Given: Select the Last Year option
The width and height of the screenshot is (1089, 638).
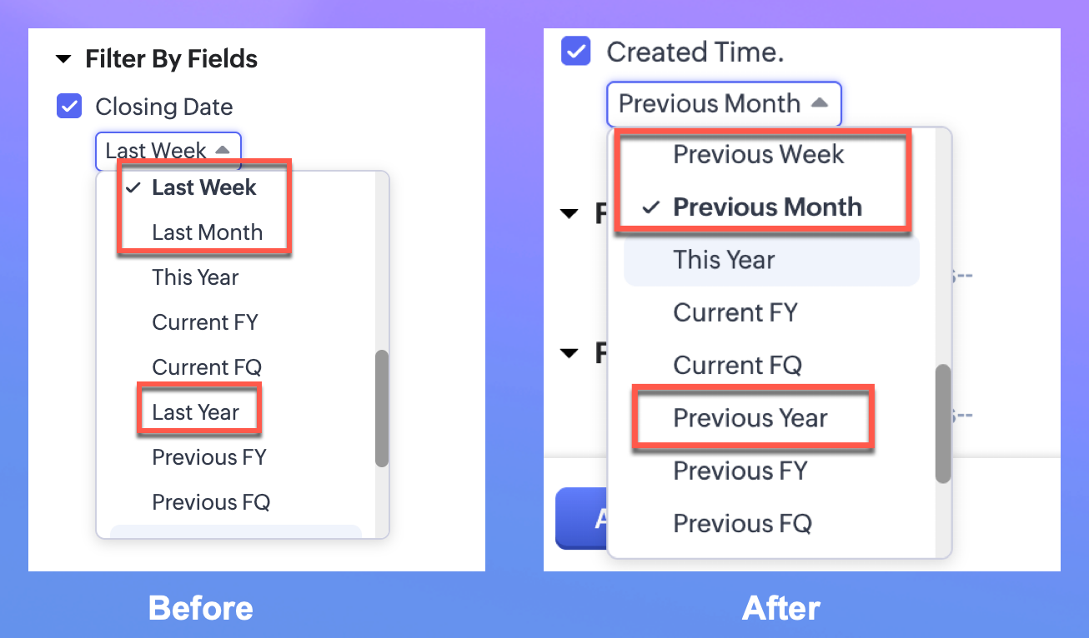Looking at the screenshot, I should click(x=195, y=412).
